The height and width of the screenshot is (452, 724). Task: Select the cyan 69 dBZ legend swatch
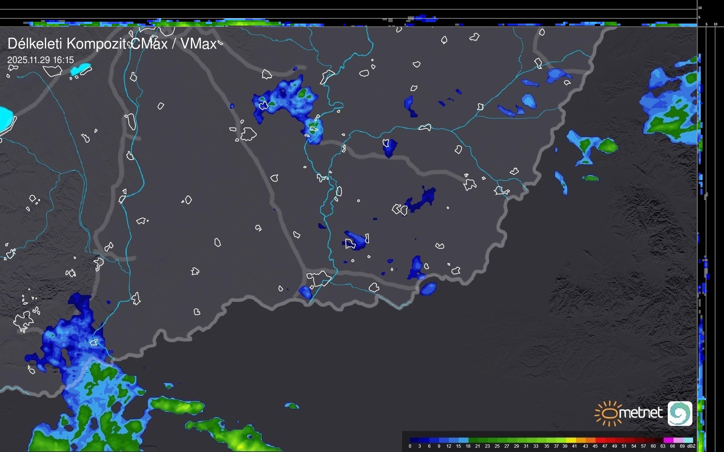coord(688,440)
